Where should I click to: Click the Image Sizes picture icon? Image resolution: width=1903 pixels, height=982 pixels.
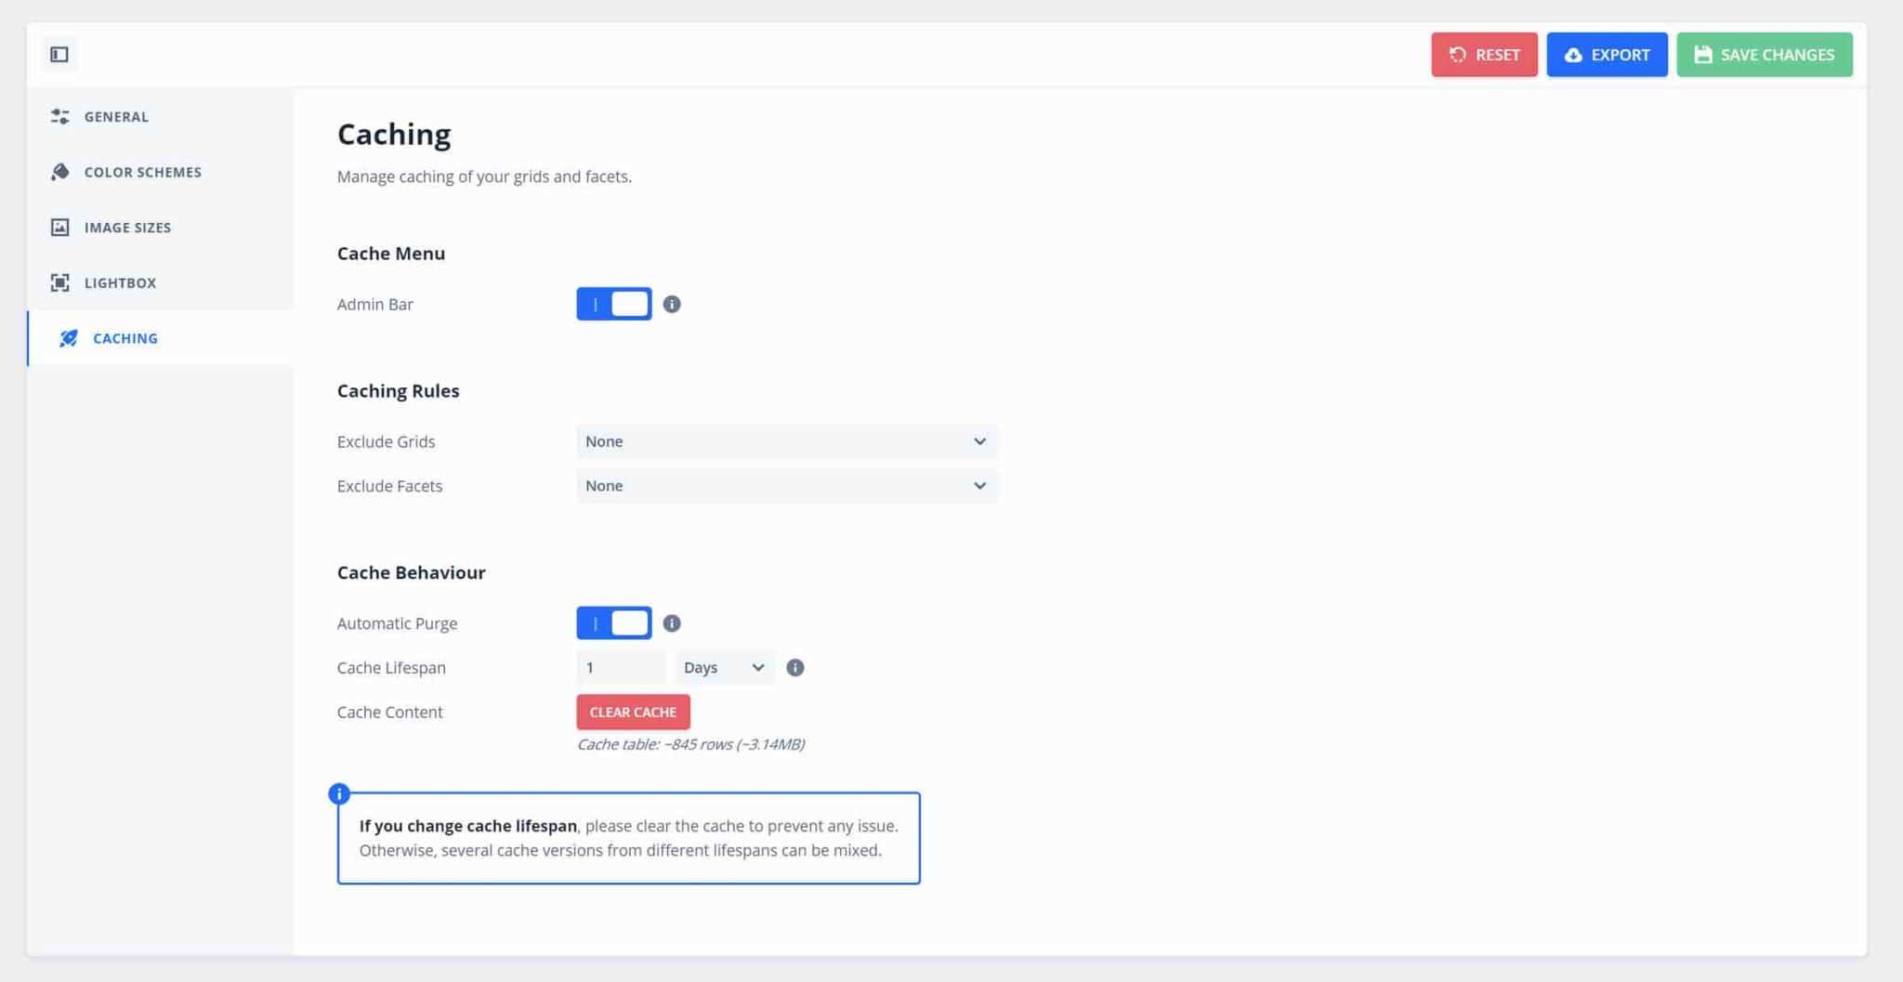pos(60,228)
